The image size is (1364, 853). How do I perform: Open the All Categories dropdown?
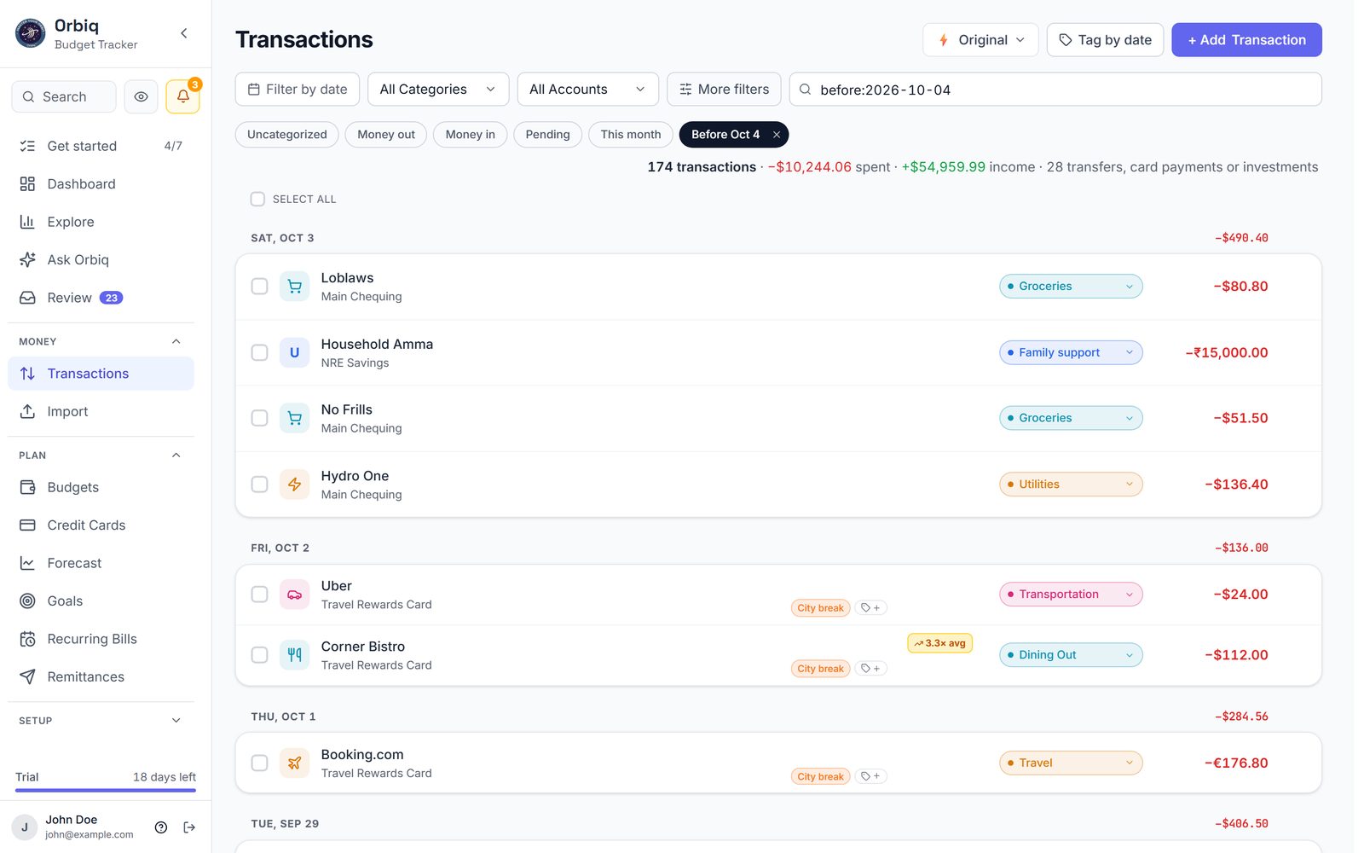pos(438,90)
